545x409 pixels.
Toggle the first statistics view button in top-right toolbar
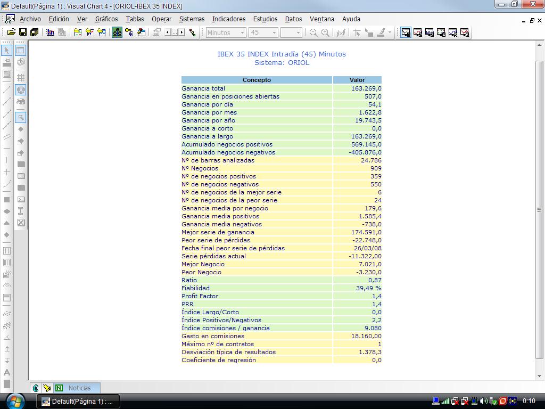click(406, 32)
